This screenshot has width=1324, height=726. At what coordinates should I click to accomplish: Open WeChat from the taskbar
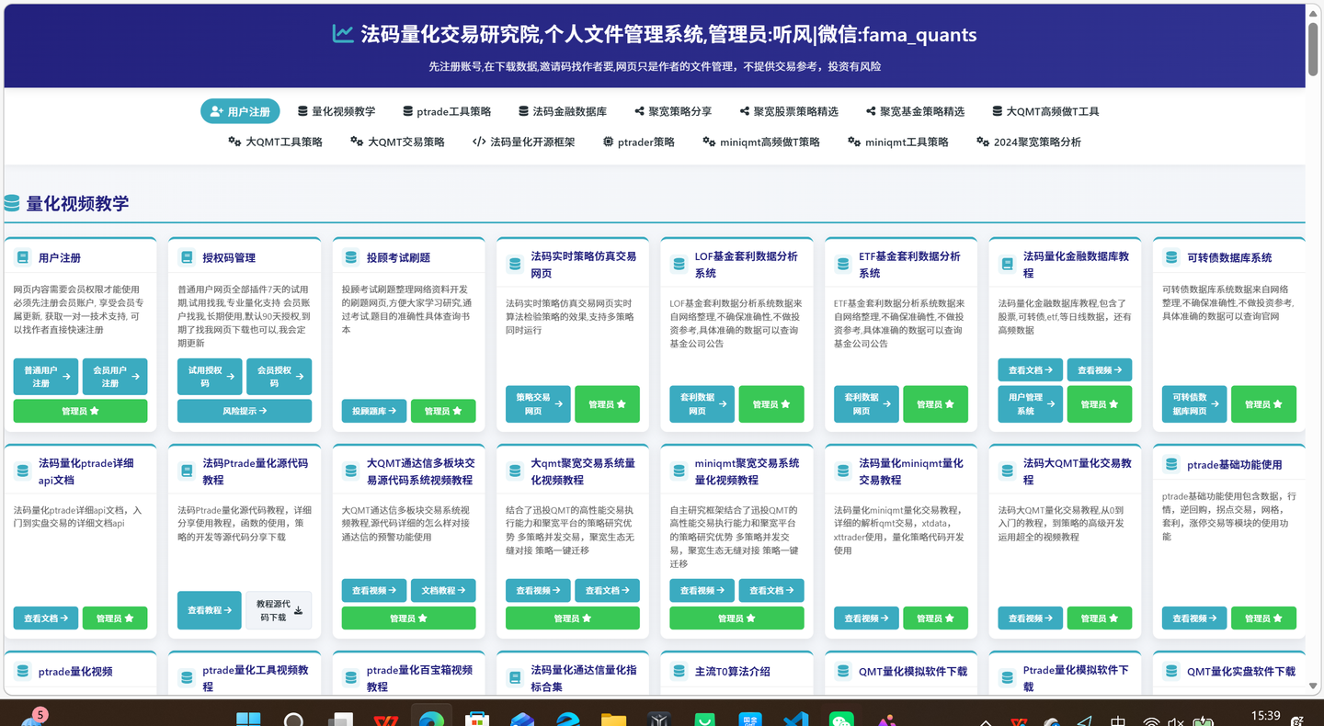coord(841,721)
